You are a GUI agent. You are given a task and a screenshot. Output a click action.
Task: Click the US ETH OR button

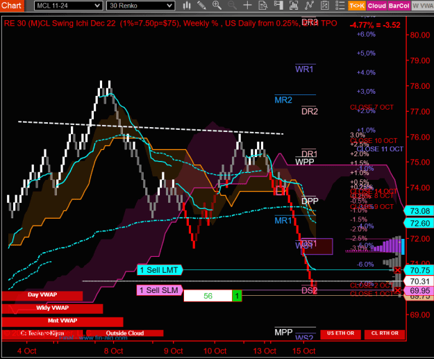pyautogui.click(x=340, y=333)
